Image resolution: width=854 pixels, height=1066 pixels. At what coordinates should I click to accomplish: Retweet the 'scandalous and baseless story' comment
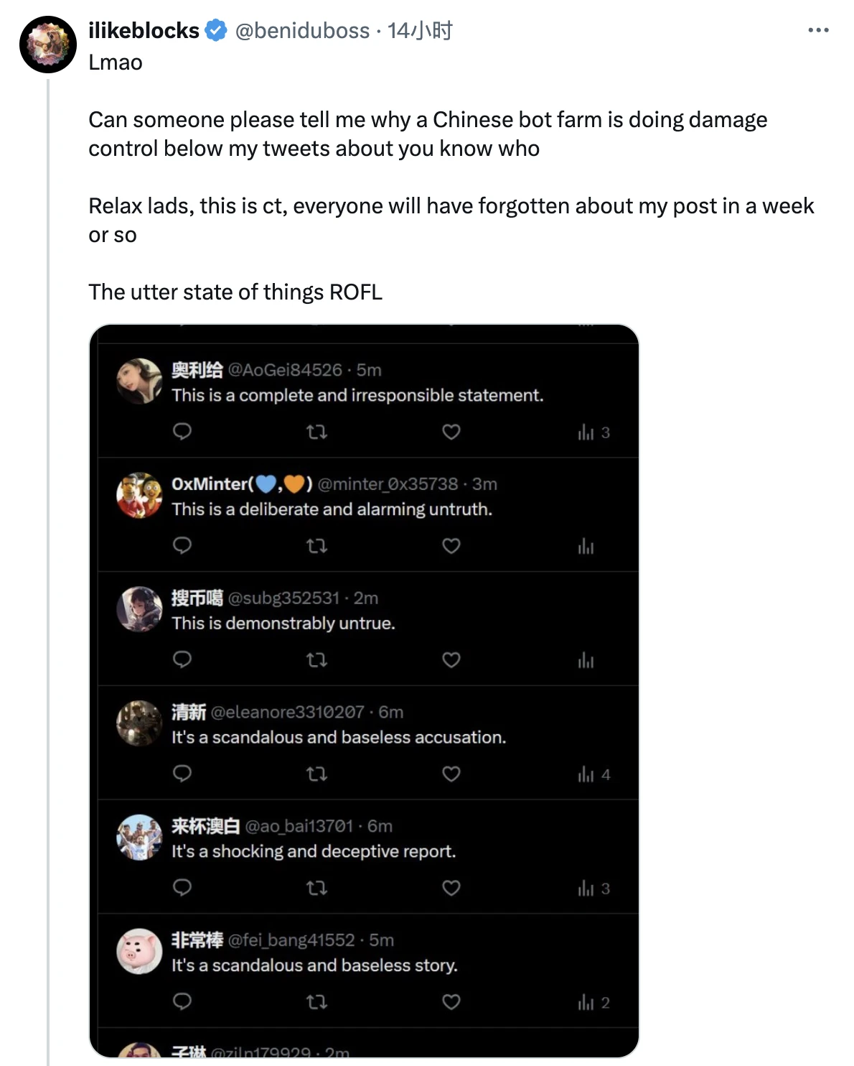[x=316, y=1002]
